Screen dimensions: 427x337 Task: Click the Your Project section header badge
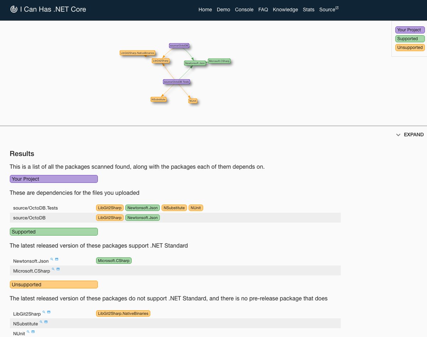coord(54,179)
